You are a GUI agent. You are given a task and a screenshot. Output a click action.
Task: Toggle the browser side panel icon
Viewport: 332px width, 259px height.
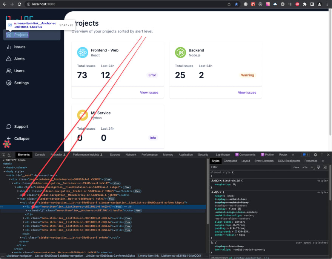click(x=312, y=4)
